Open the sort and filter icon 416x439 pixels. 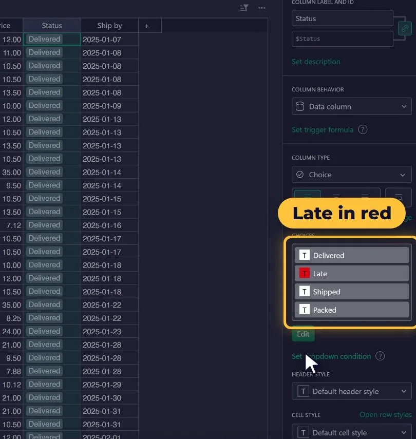pyautogui.click(x=244, y=8)
